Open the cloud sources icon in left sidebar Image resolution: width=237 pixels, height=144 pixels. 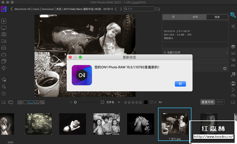4,54
